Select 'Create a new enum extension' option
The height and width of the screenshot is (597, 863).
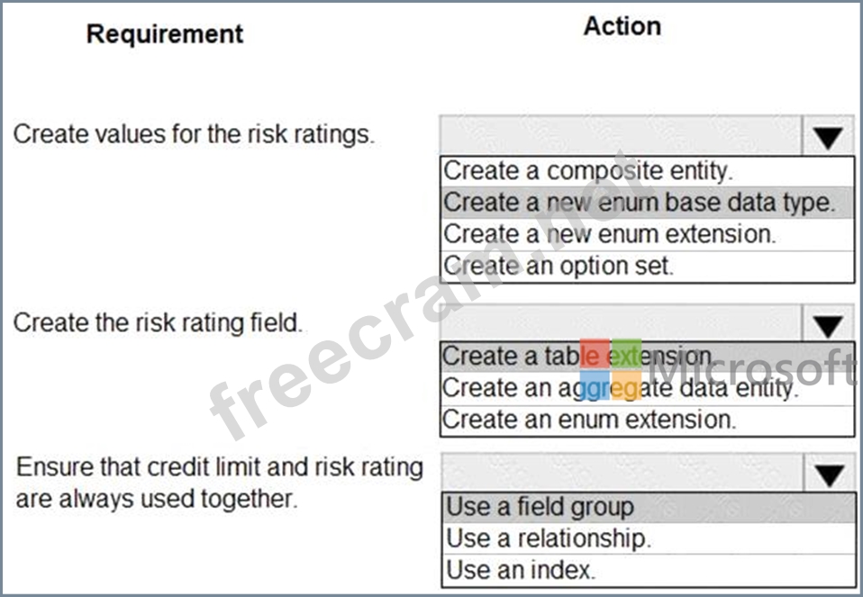click(x=647, y=234)
